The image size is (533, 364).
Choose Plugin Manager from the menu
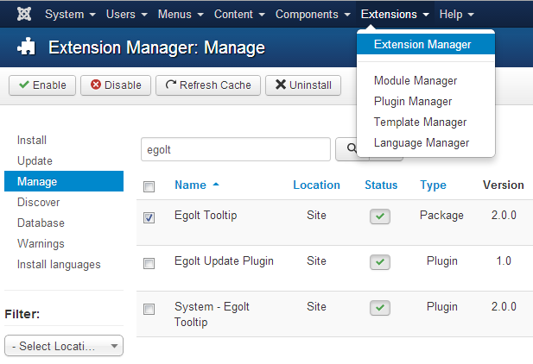413,102
